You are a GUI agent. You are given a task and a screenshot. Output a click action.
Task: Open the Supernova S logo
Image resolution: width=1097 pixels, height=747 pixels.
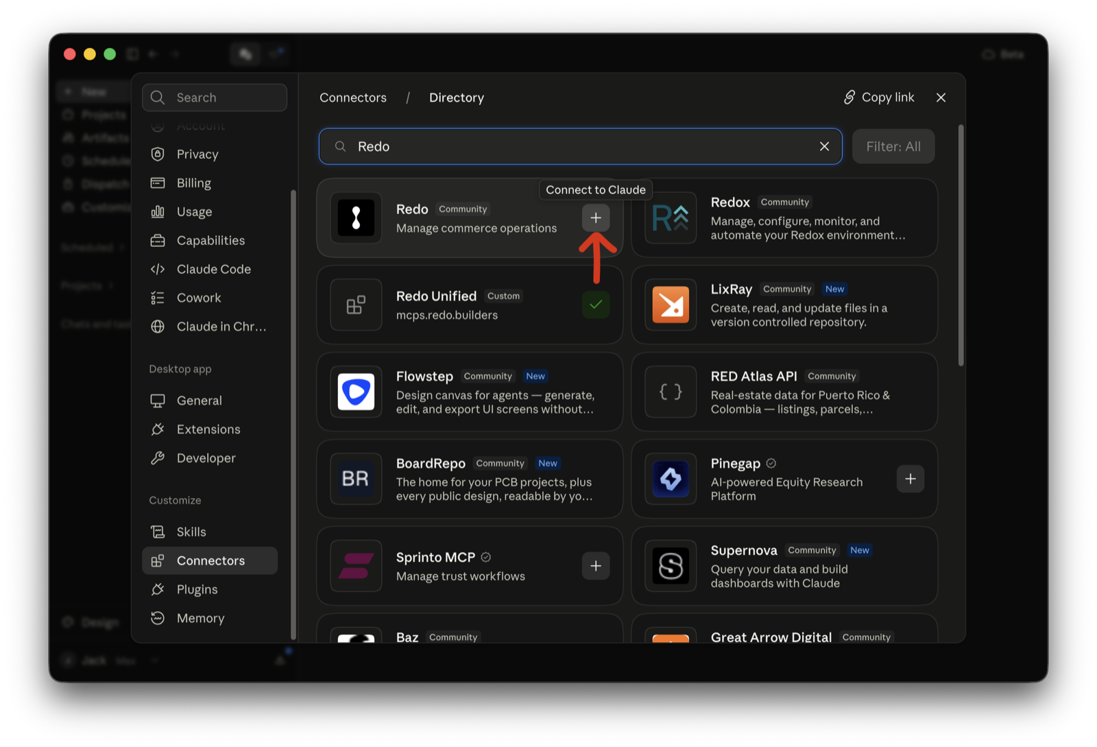(x=671, y=566)
